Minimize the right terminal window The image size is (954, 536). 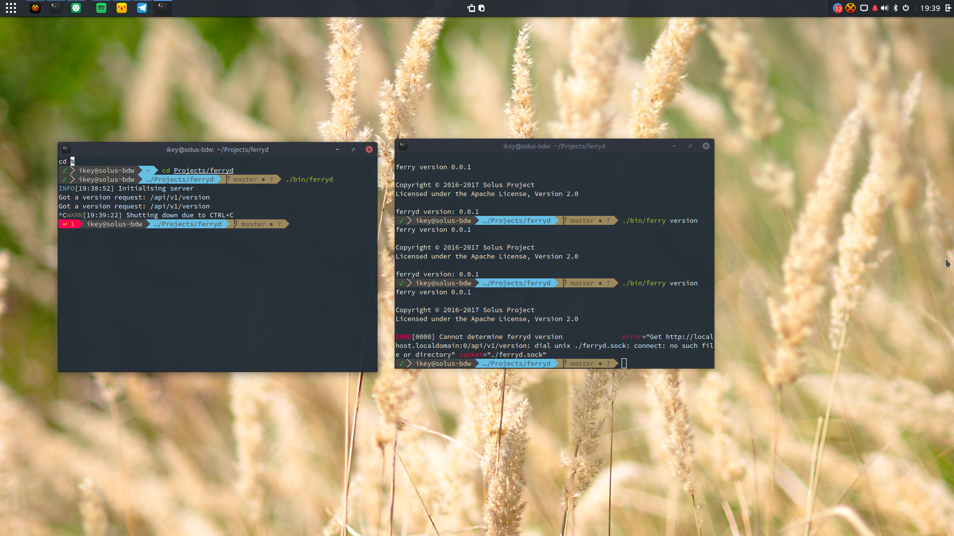[674, 146]
